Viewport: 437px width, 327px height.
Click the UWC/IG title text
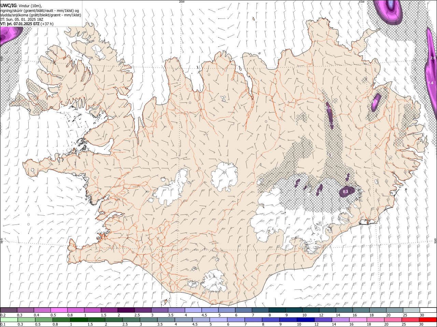(x=8, y=6)
